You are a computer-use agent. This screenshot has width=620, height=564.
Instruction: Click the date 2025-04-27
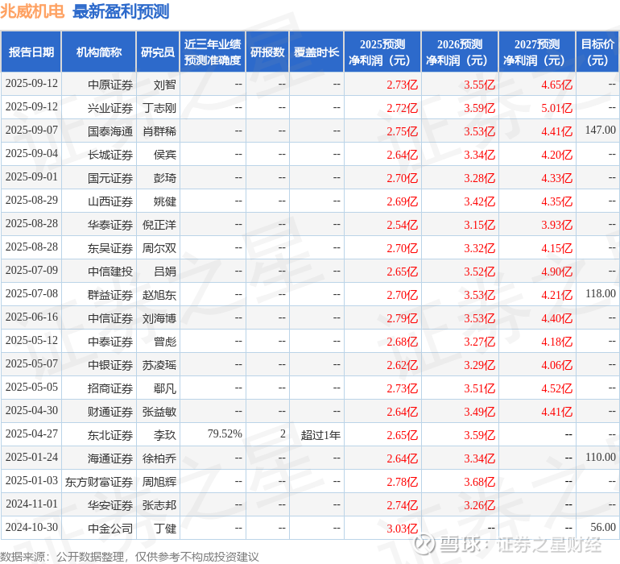tap(31, 433)
